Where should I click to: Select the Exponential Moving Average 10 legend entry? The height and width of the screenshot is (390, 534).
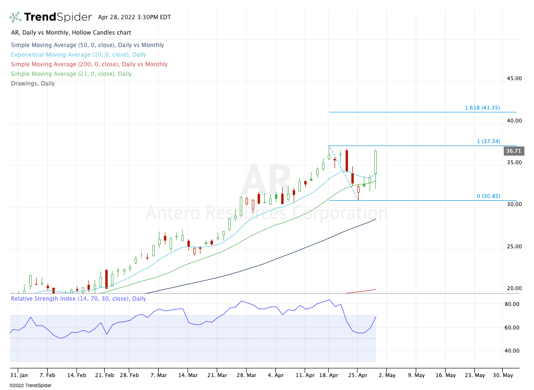78,54
